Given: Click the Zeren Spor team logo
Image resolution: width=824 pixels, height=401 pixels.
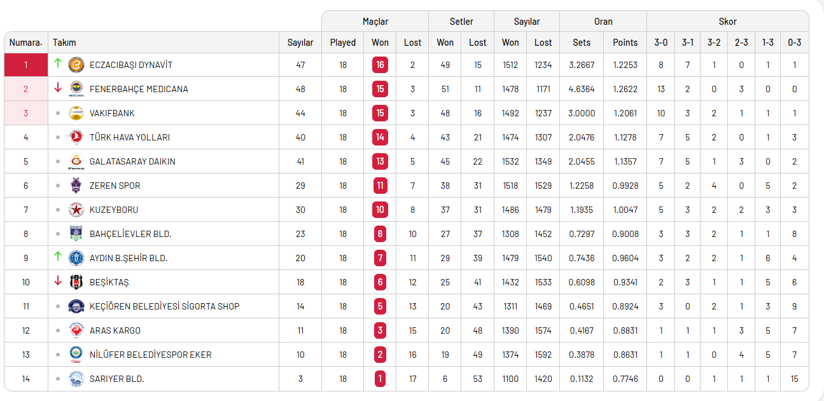Looking at the screenshot, I should click(76, 186).
